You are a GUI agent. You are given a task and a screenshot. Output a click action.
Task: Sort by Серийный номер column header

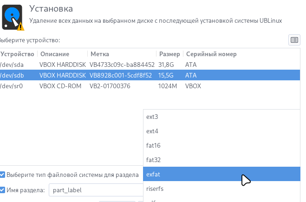[x=211, y=54]
